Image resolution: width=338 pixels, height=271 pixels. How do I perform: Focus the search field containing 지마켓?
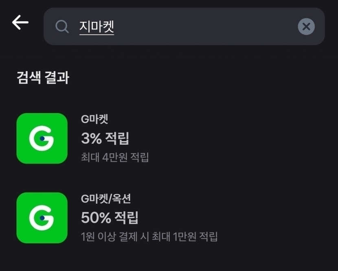point(183,27)
